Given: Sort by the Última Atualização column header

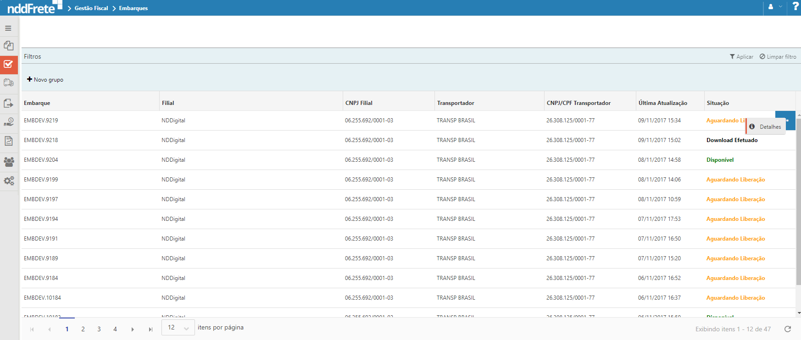Looking at the screenshot, I should tap(662, 103).
